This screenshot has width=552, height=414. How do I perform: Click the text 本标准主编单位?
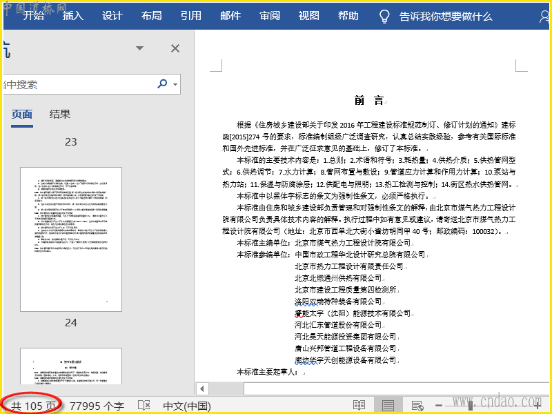tap(261, 243)
